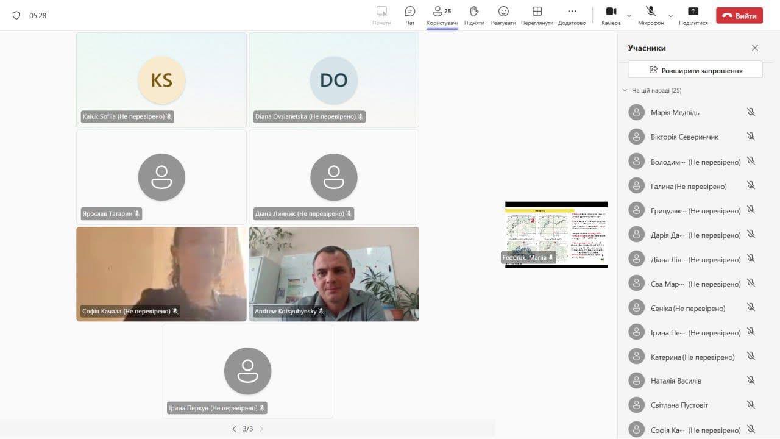Open the microphone options dropdown arrow

[x=671, y=16]
